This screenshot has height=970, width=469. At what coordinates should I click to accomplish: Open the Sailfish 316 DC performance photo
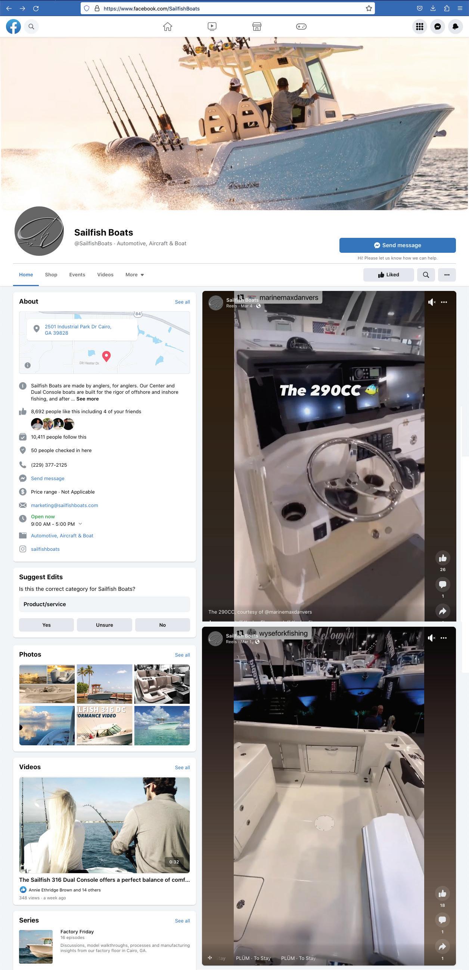105,725
